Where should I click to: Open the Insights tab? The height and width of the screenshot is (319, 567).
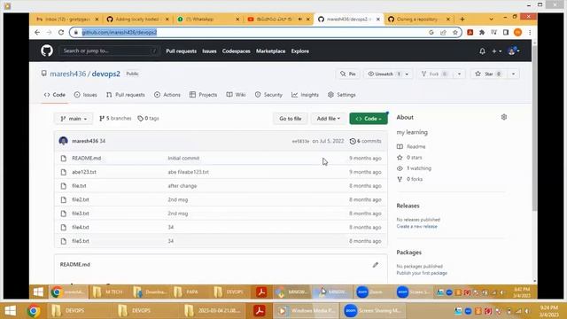tap(305, 95)
